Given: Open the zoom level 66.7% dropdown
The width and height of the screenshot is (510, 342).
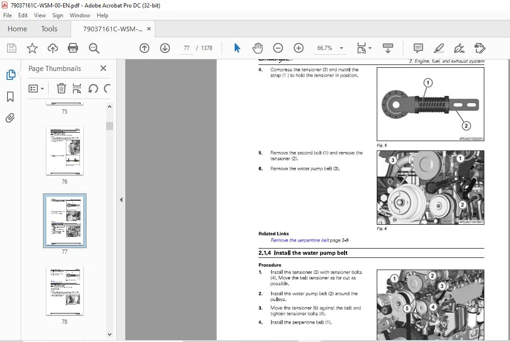Looking at the screenshot, I should tap(342, 48).
